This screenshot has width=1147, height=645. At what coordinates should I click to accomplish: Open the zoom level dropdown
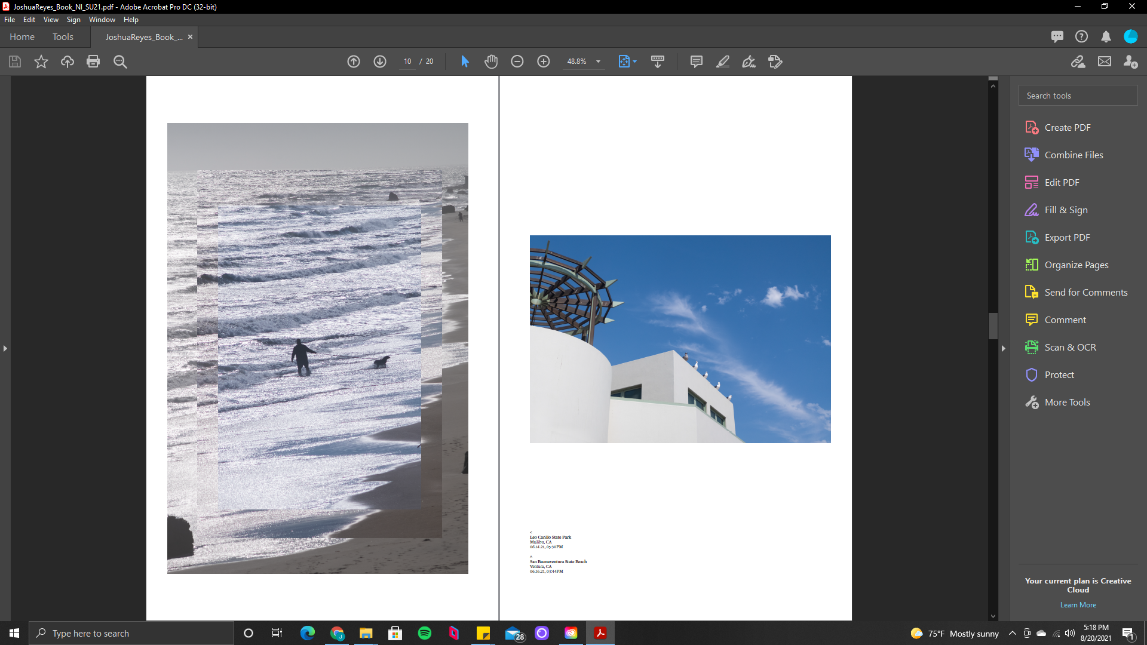(598, 62)
